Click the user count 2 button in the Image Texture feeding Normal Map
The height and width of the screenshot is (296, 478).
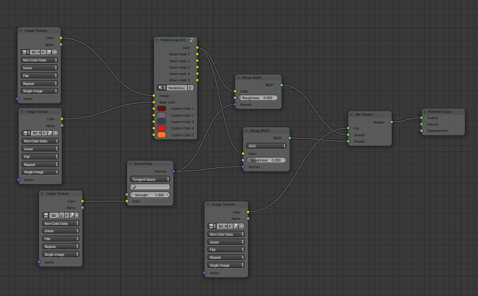point(61,215)
